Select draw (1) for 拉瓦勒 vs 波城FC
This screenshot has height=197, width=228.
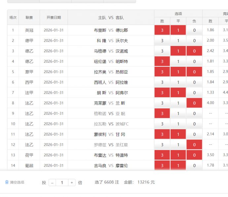pos(178,124)
